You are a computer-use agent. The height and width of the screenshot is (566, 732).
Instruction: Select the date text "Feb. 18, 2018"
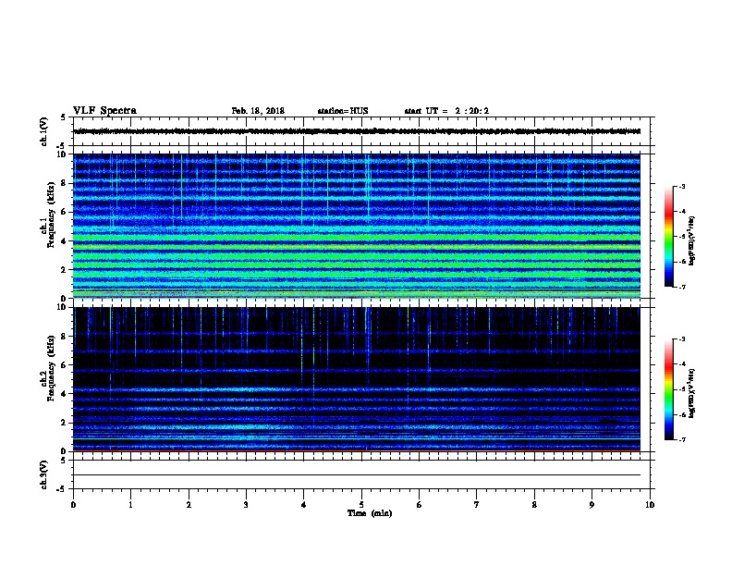coord(258,111)
